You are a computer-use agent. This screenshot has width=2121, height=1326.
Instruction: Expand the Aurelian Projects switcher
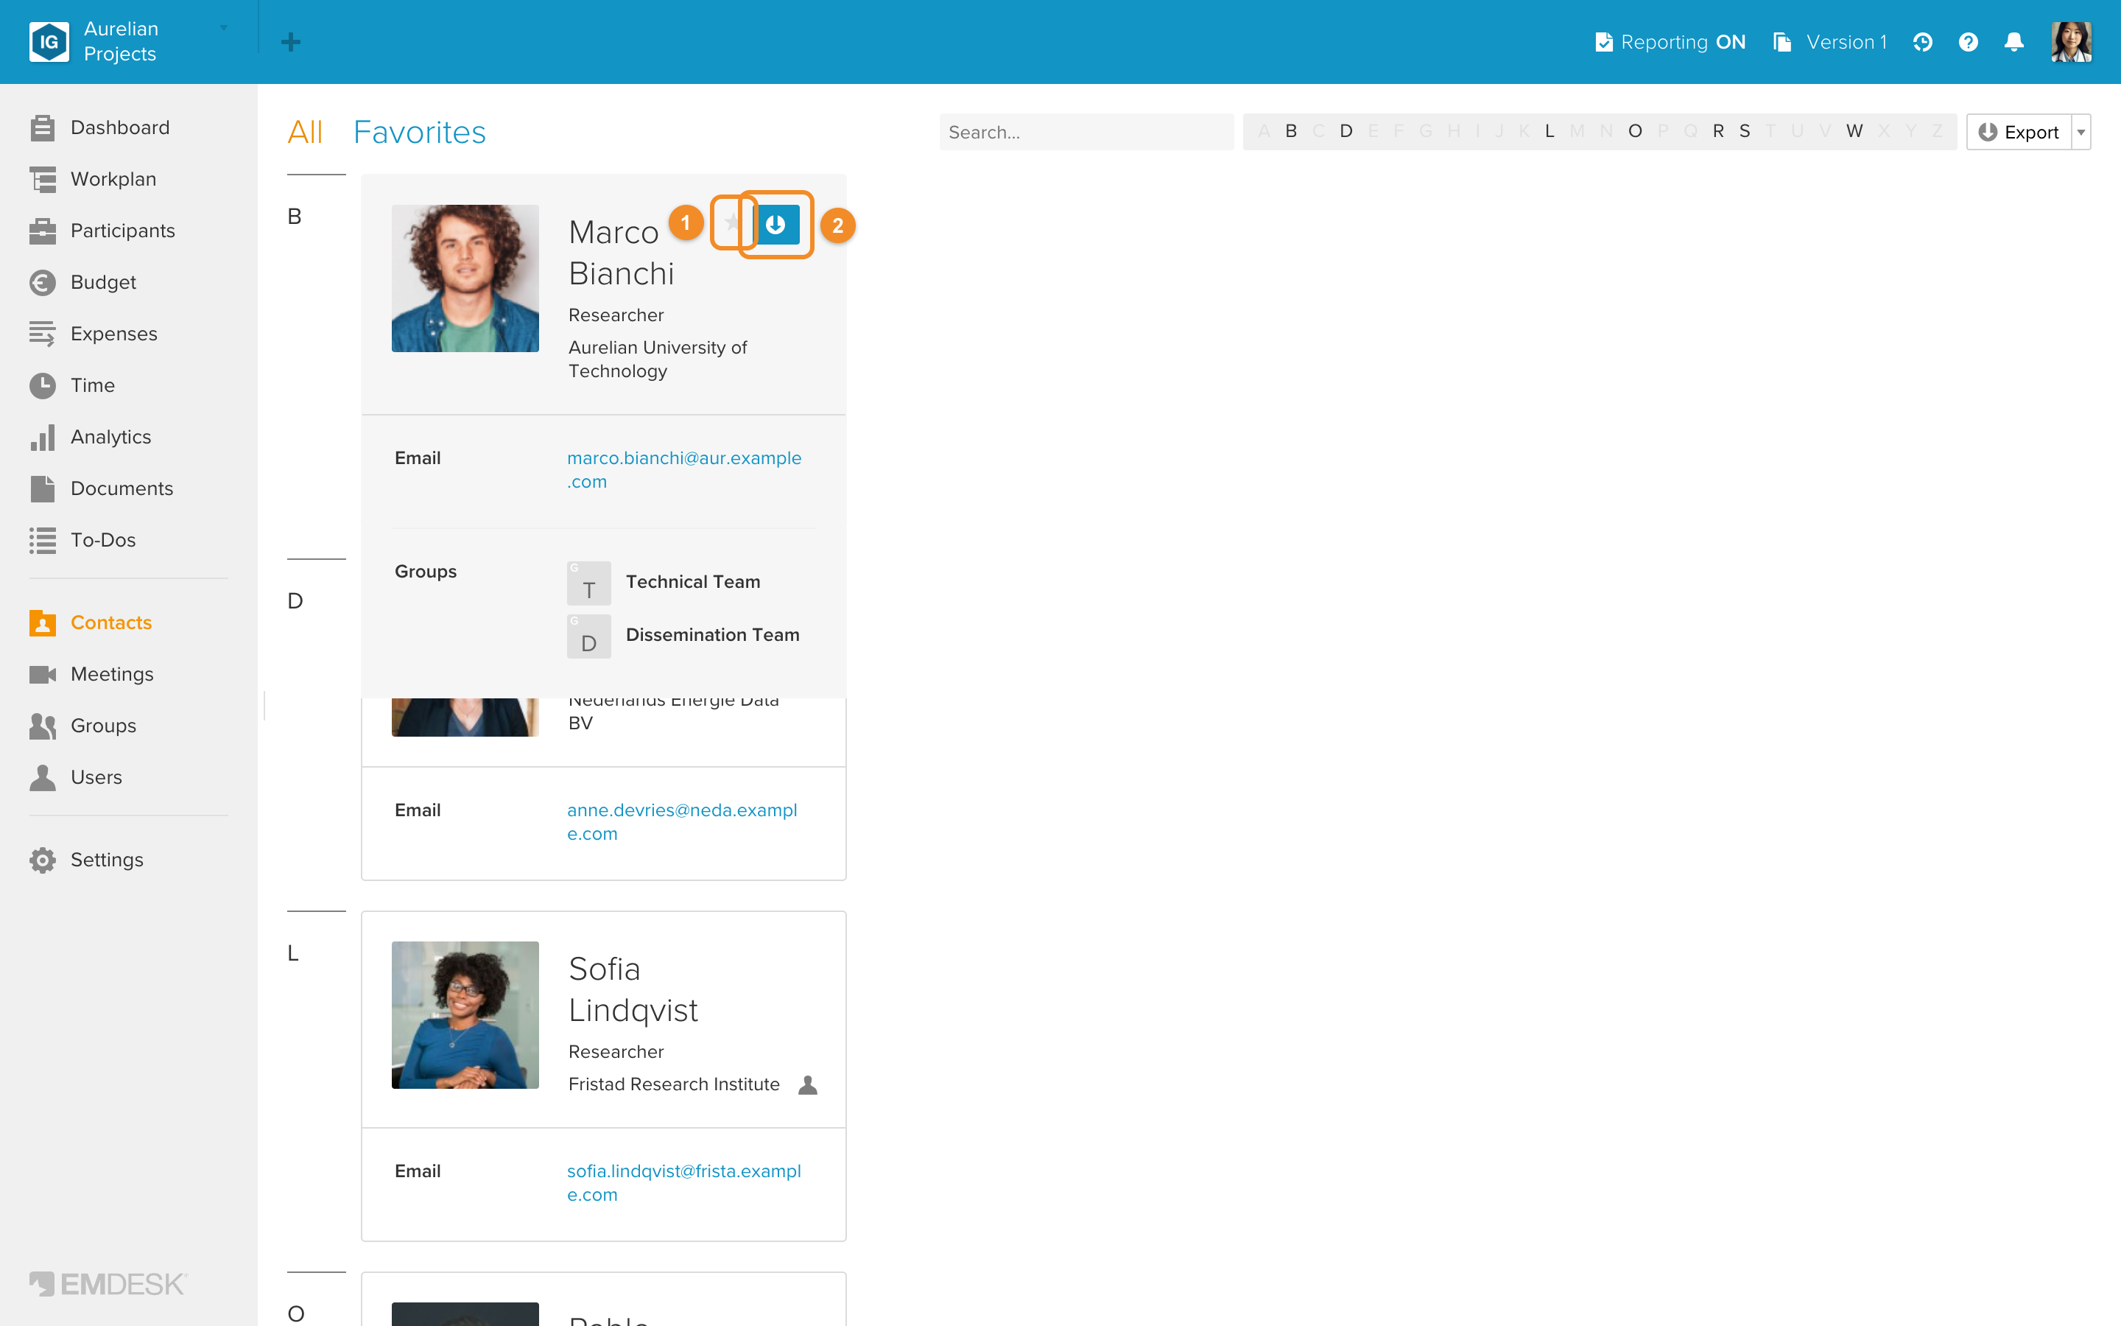tap(223, 28)
